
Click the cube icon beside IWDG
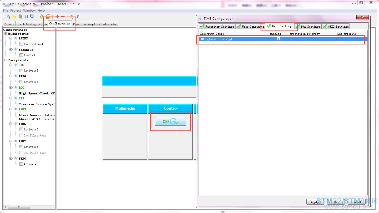(x=16, y=76)
